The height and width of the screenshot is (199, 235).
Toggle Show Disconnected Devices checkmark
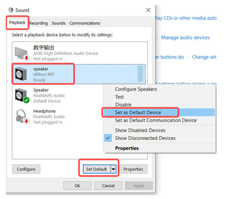108,138
